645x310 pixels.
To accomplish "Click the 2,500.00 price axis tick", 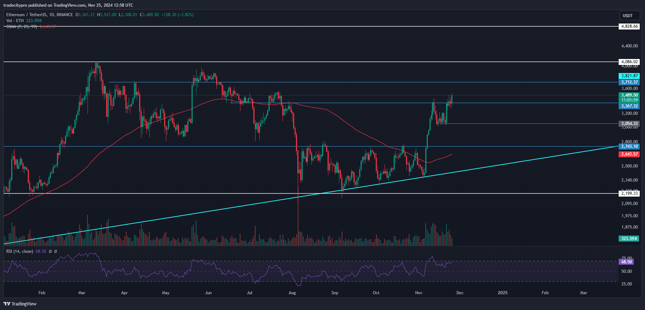I will click(x=629, y=166).
